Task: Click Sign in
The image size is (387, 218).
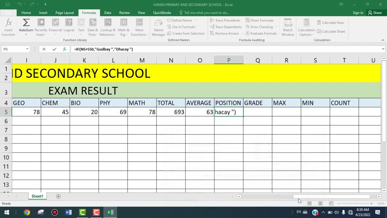Action: 358,13
